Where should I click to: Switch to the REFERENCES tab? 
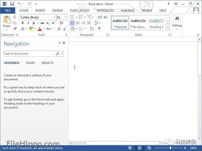point(105,10)
